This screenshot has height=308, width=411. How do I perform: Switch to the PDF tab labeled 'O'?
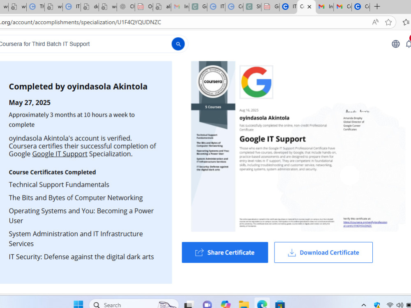(x=145, y=7)
